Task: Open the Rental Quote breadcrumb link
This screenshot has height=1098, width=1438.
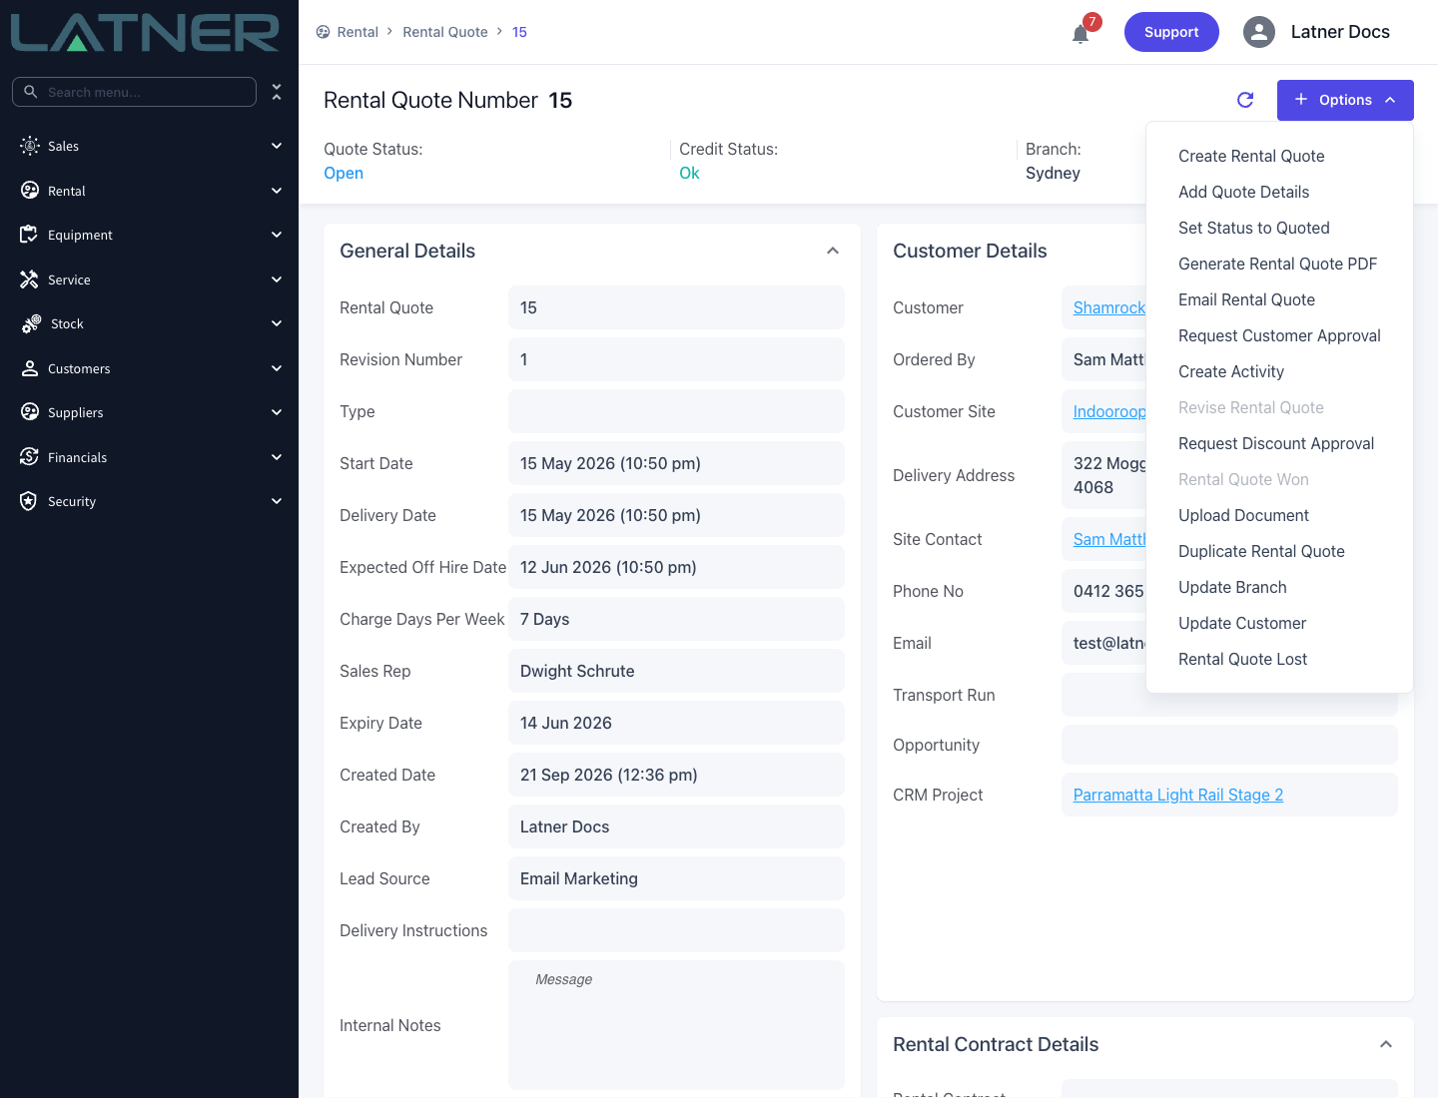Action: point(445,32)
